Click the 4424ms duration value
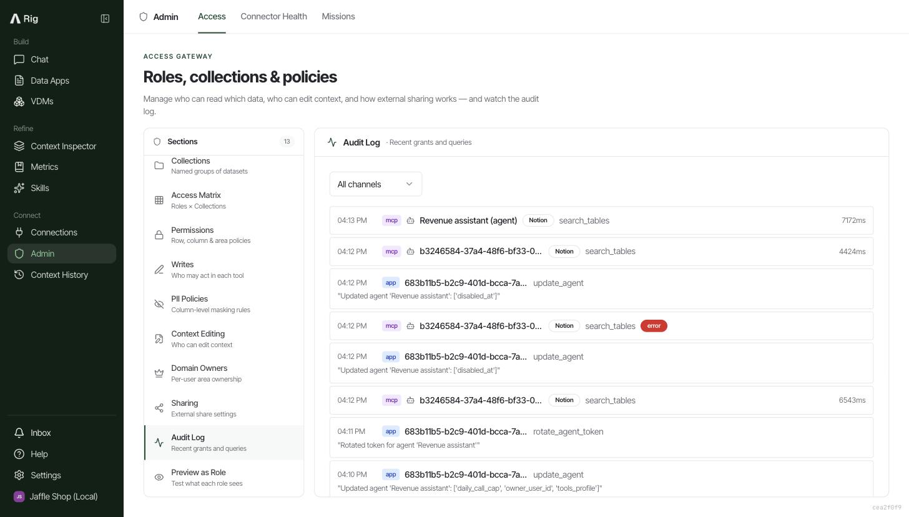The height and width of the screenshot is (517, 909). (x=852, y=252)
